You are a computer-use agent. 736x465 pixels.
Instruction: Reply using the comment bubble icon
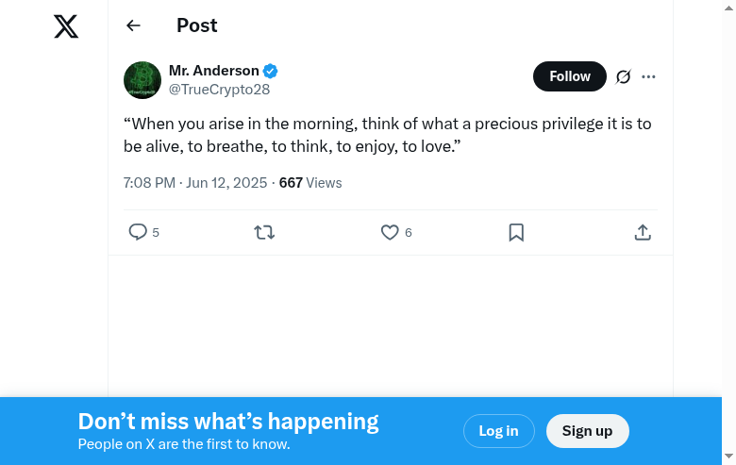pos(138,232)
